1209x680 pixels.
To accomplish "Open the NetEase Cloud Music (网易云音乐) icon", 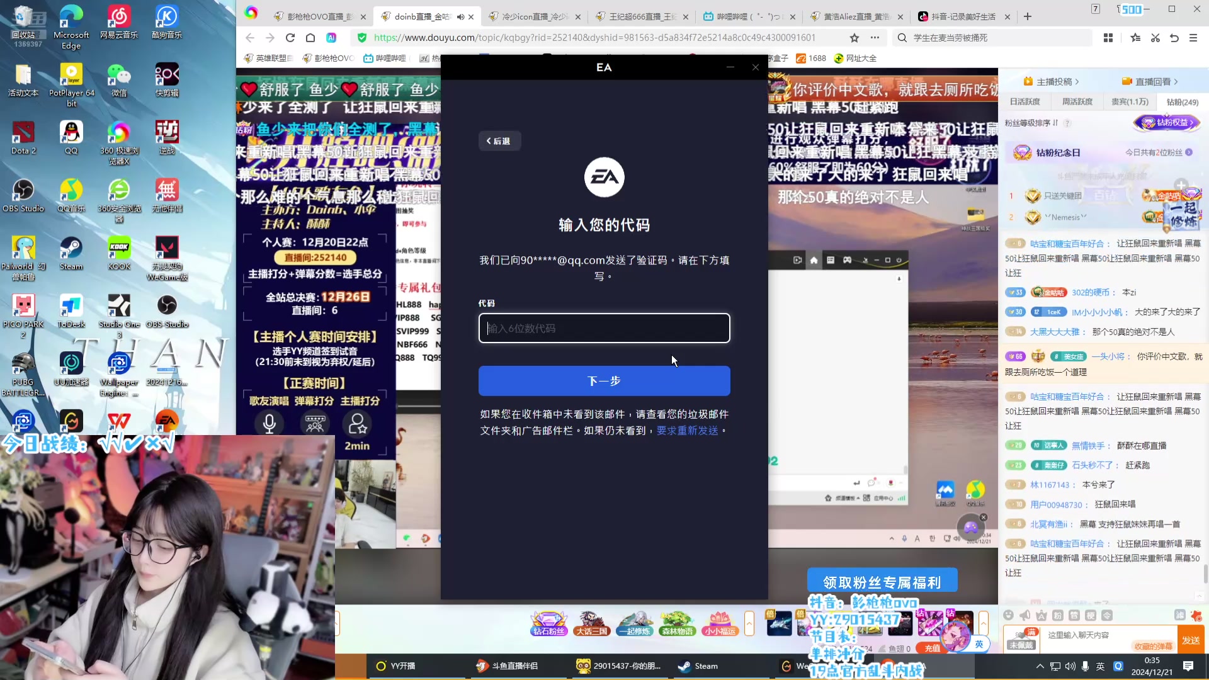I will 119,22.
